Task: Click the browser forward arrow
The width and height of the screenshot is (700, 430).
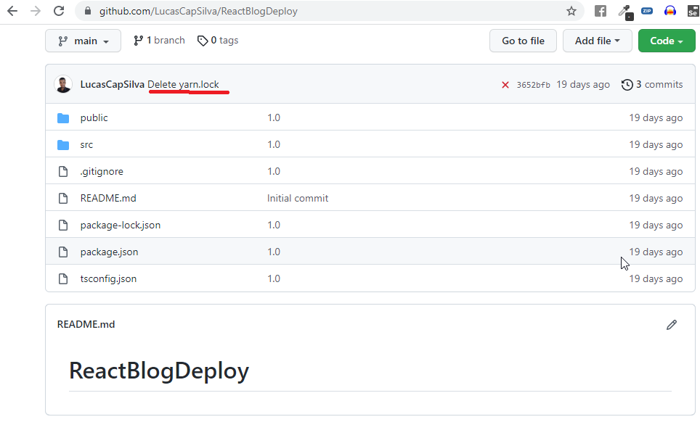Action: tap(36, 11)
